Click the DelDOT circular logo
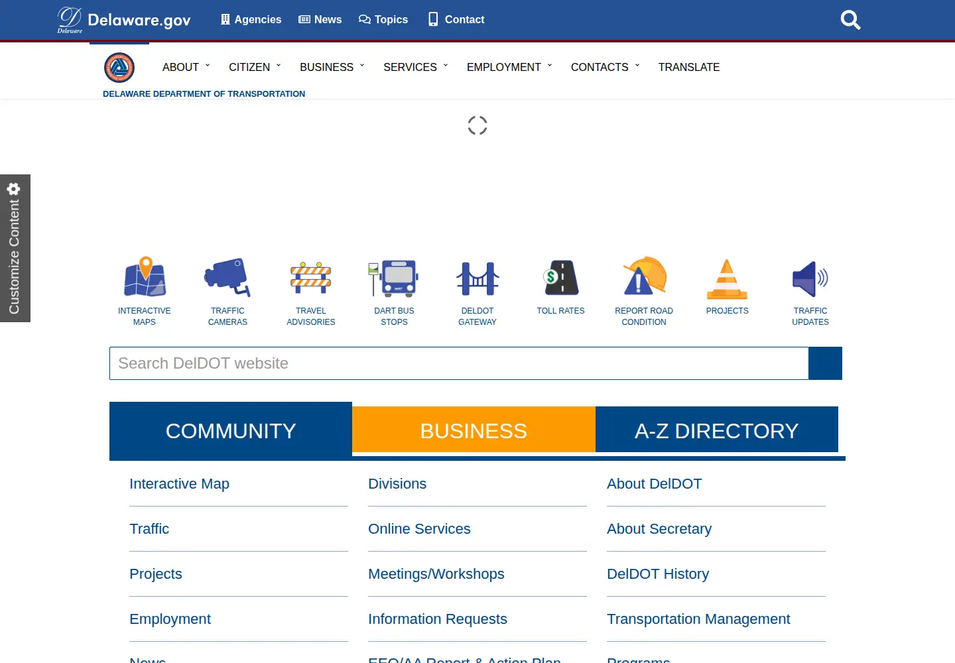Screen dimensions: 955x663 pos(119,68)
